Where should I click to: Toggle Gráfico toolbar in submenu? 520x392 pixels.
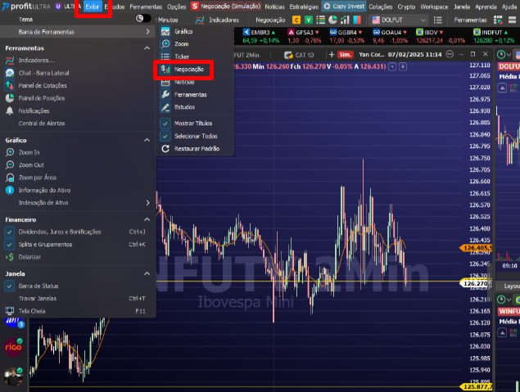click(x=183, y=31)
